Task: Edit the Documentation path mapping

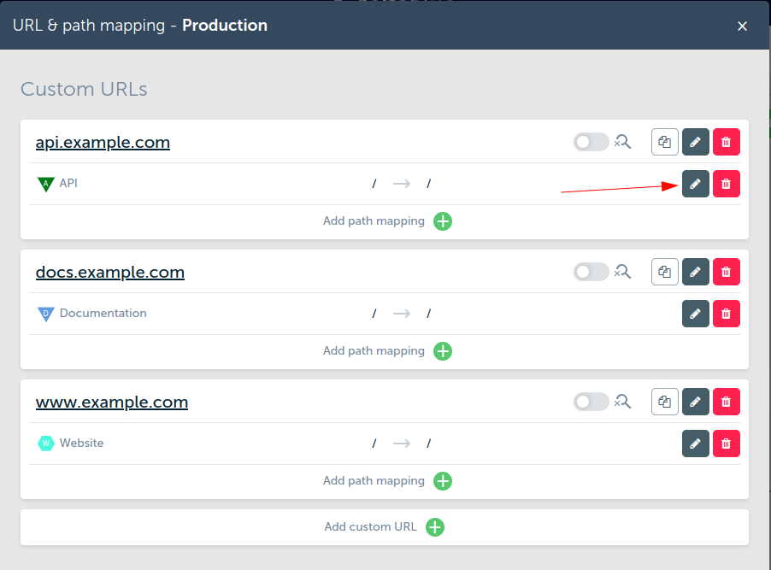Action: click(x=695, y=314)
